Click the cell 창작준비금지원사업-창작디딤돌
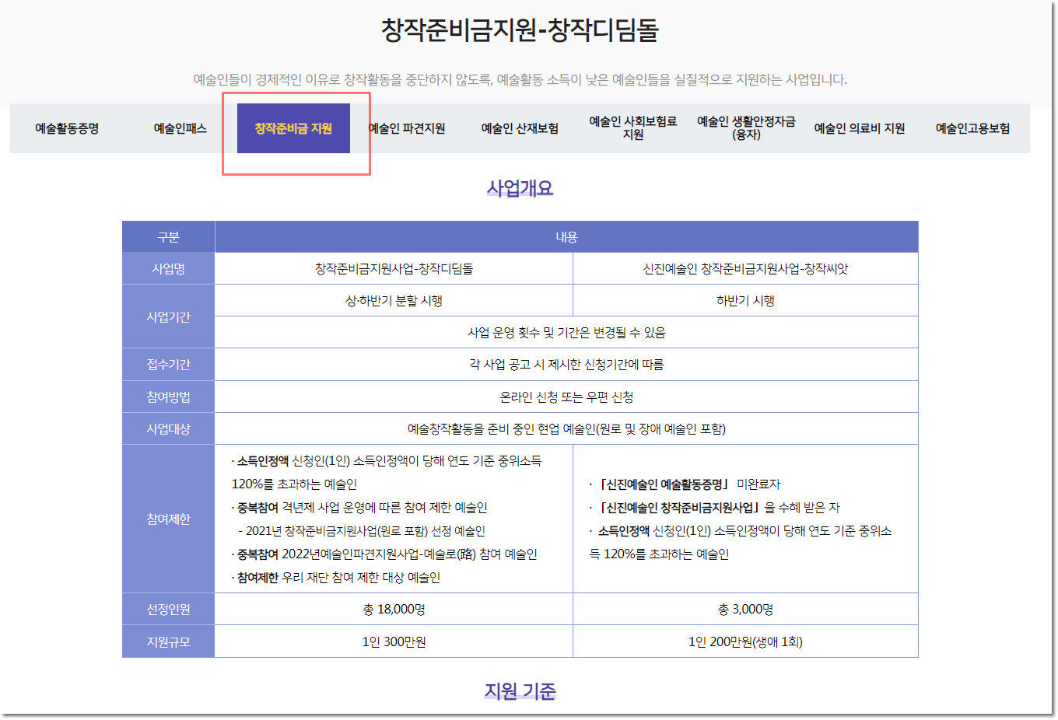Viewport: 1058px width, 720px height. pos(394,269)
